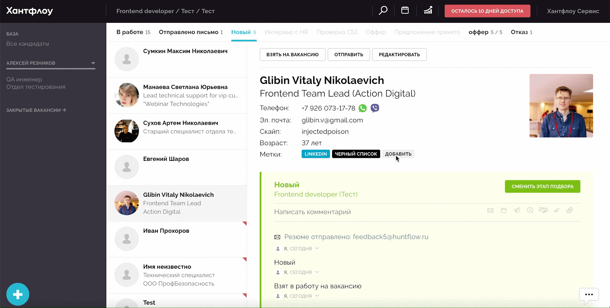Open candidate photo of Glibin Vitaly
Screen dimensions: 610x308
(561, 106)
